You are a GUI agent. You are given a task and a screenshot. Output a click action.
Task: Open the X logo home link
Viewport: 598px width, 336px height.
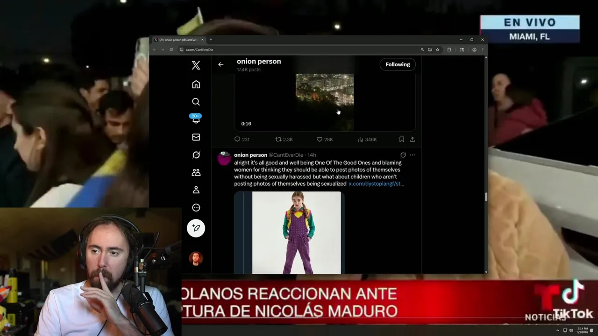(196, 65)
